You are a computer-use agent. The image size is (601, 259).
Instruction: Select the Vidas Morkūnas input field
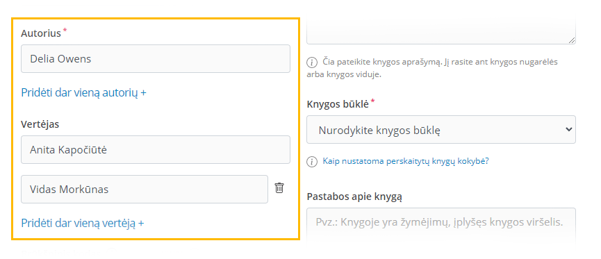(x=145, y=190)
